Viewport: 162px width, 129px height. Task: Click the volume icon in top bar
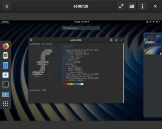[154, 22]
